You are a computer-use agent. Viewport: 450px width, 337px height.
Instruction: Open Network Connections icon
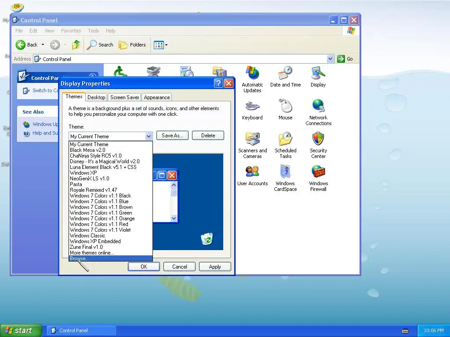coord(318,112)
